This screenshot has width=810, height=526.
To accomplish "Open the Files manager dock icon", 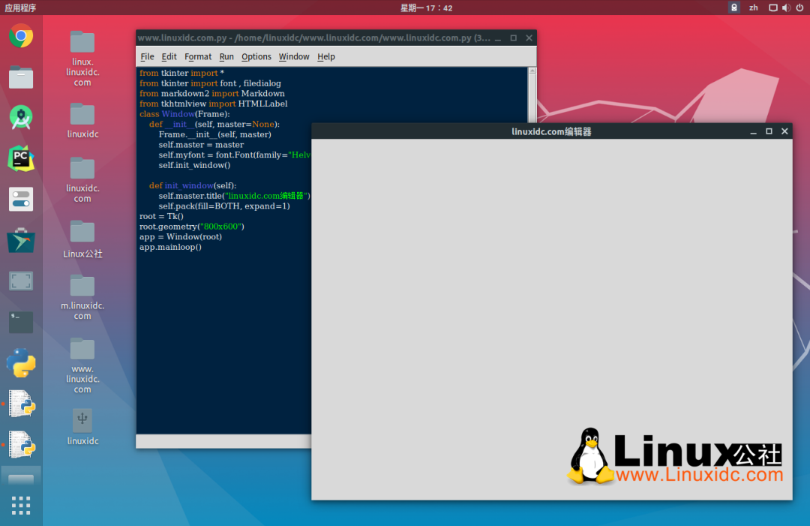I will pos(21,77).
